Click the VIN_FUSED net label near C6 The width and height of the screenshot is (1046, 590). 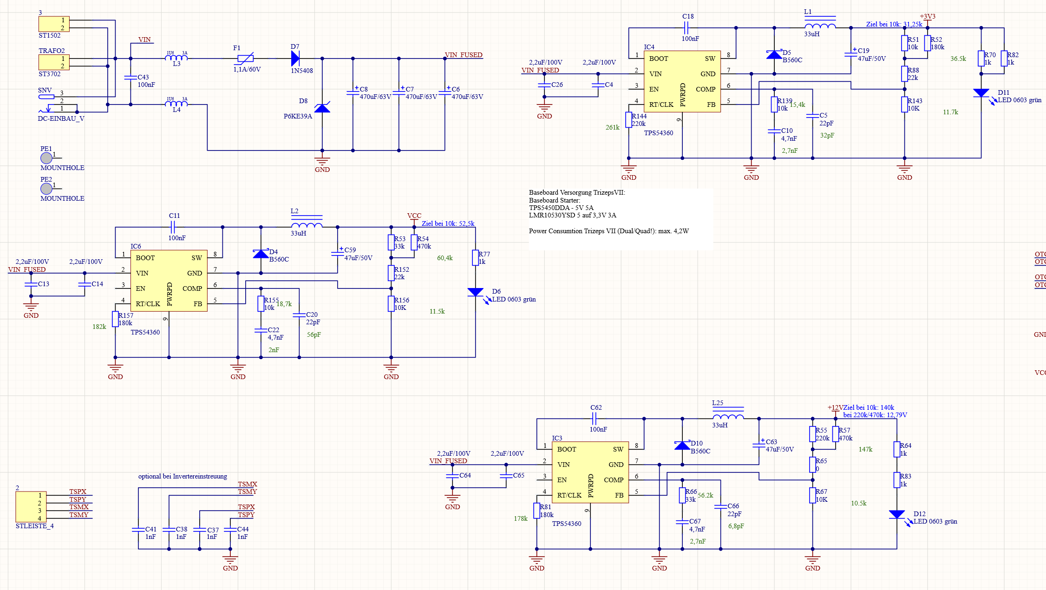pos(464,55)
